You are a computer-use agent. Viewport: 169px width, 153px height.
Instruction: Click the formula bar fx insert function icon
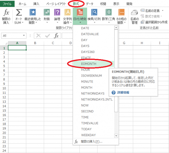pos(56,36)
